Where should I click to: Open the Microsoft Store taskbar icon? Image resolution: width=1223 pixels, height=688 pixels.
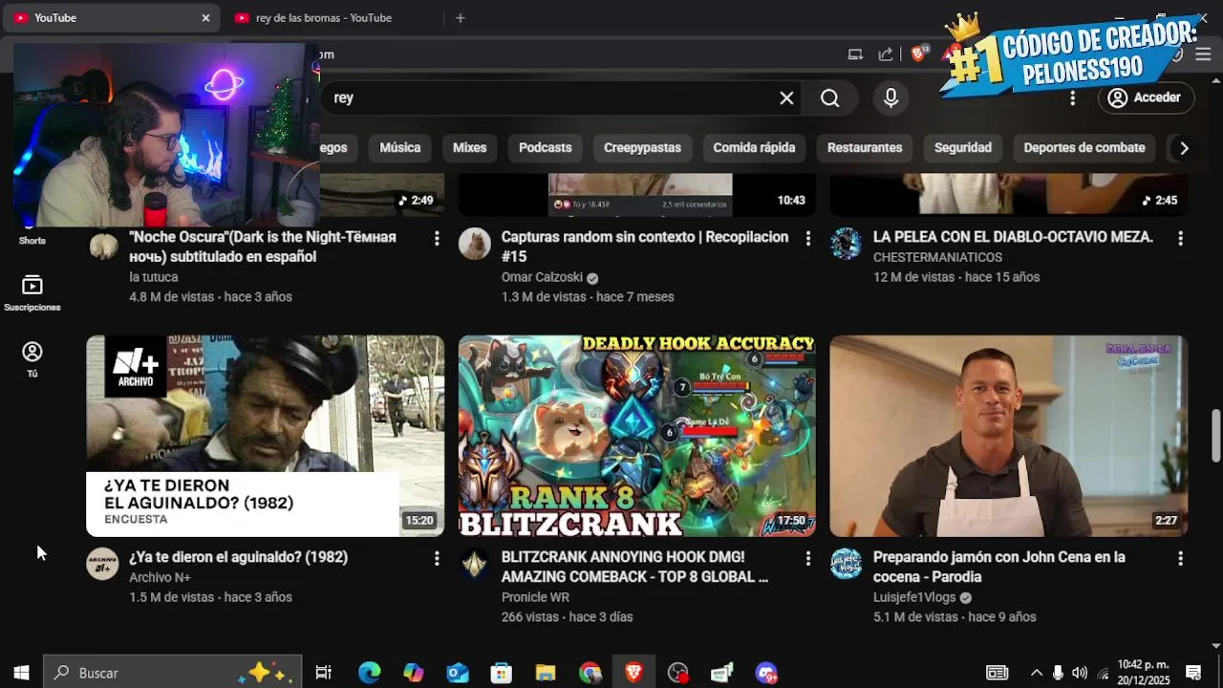pyautogui.click(x=502, y=673)
